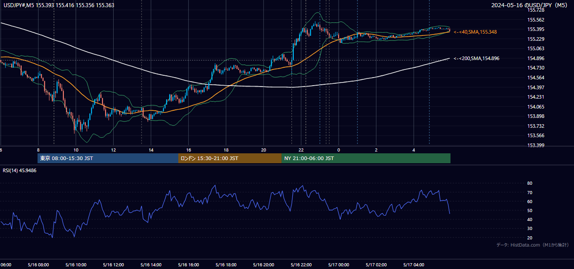This screenshot has width=574, height=269.
Task: Click the time axis label 5/16 10:00
Action: (x=76, y=265)
